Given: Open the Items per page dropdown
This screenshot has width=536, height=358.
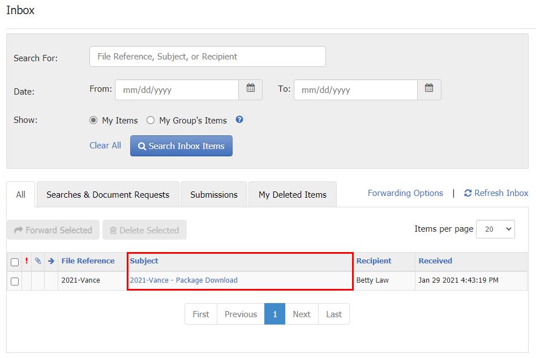Looking at the screenshot, I should [495, 229].
